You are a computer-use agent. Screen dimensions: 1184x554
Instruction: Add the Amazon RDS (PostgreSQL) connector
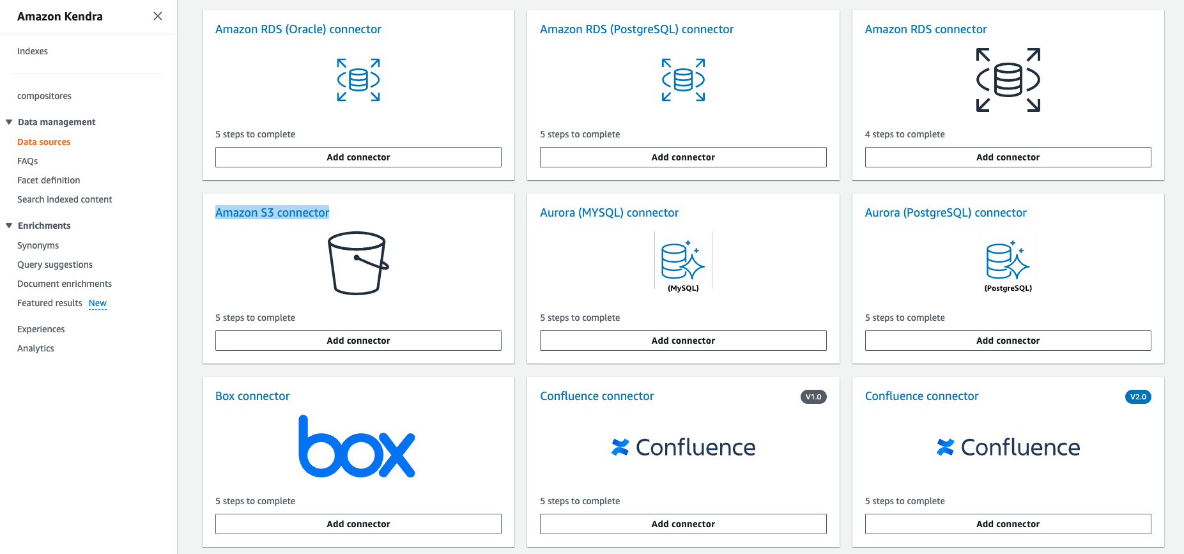[683, 157]
